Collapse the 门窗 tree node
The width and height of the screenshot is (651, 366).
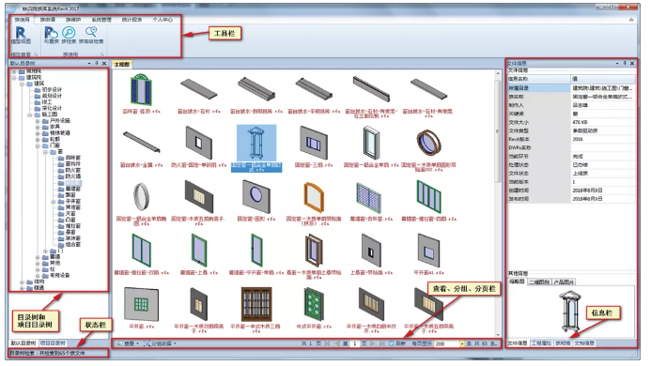[38, 145]
